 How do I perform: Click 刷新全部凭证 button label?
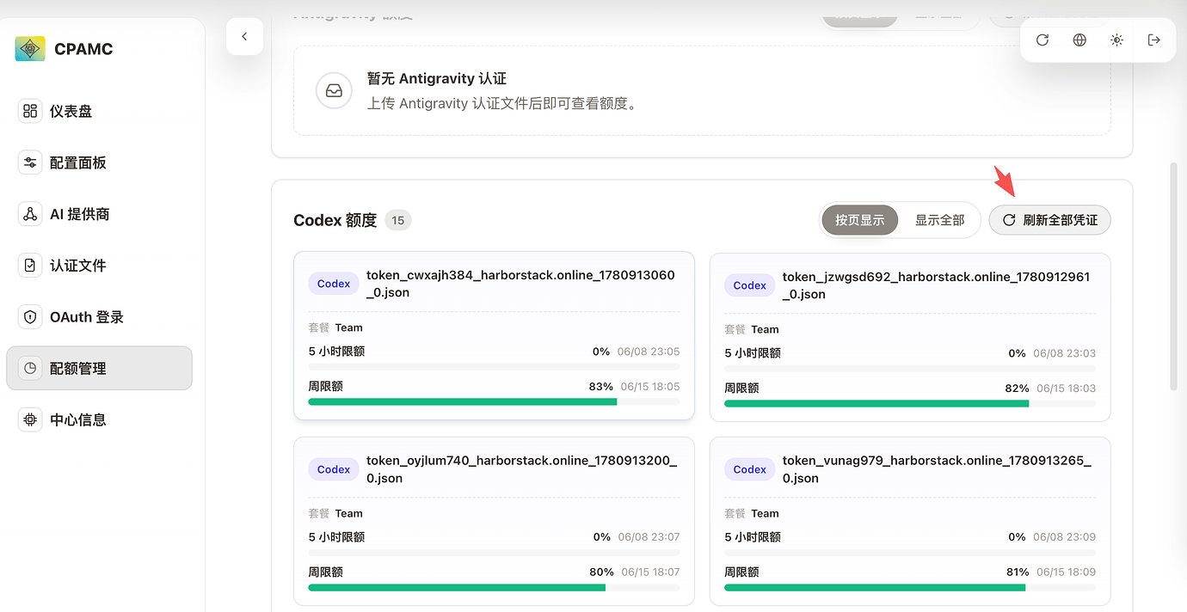point(1061,220)
